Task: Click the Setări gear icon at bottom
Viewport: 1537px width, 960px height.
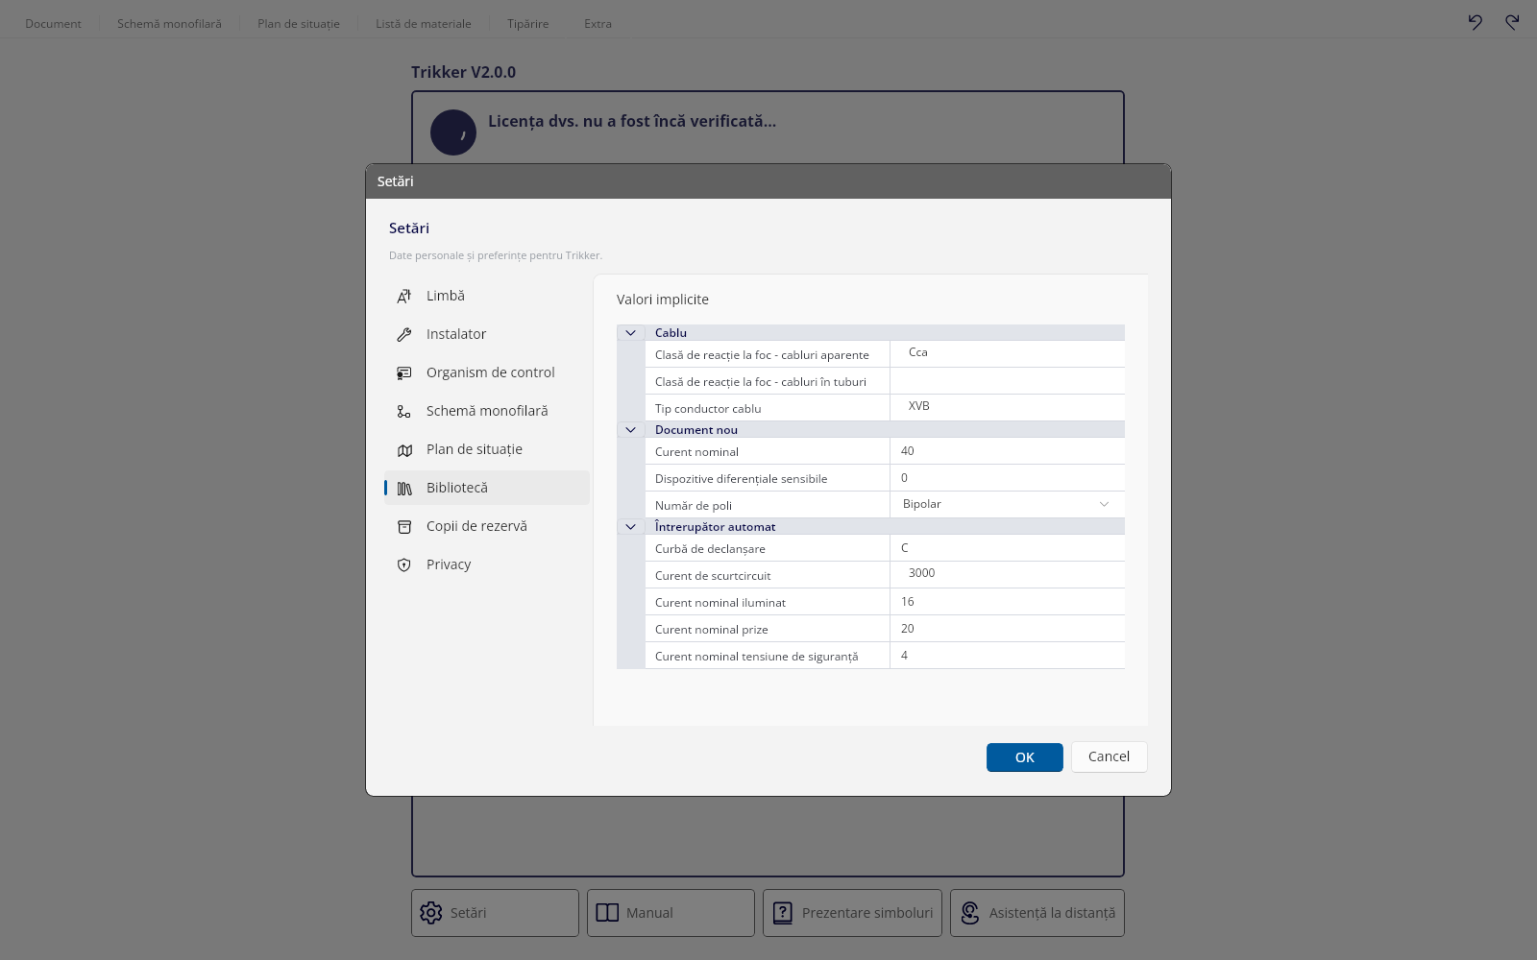Action: click(x=431, y=913)
